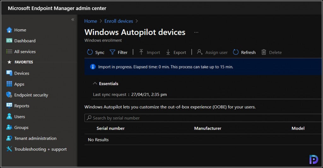Open Dashboard in the sidebar
Viewport: 323px width, 168px height.
tap(25, 41)
